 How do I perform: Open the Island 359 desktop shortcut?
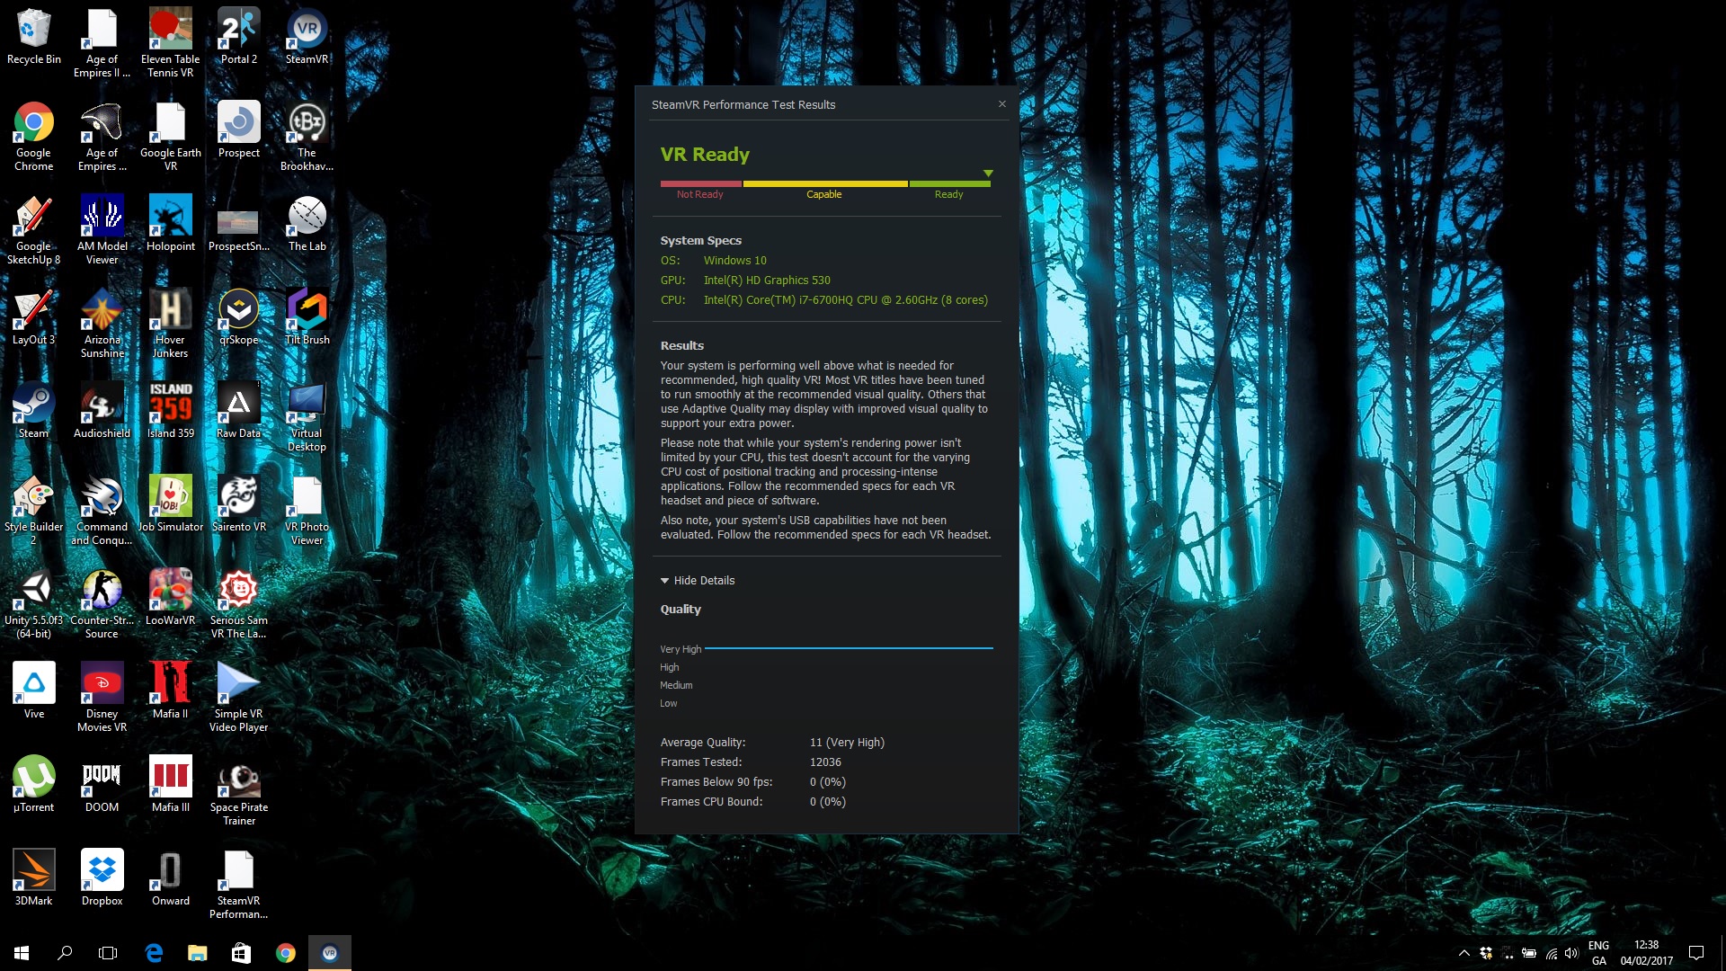click(170, 411)
